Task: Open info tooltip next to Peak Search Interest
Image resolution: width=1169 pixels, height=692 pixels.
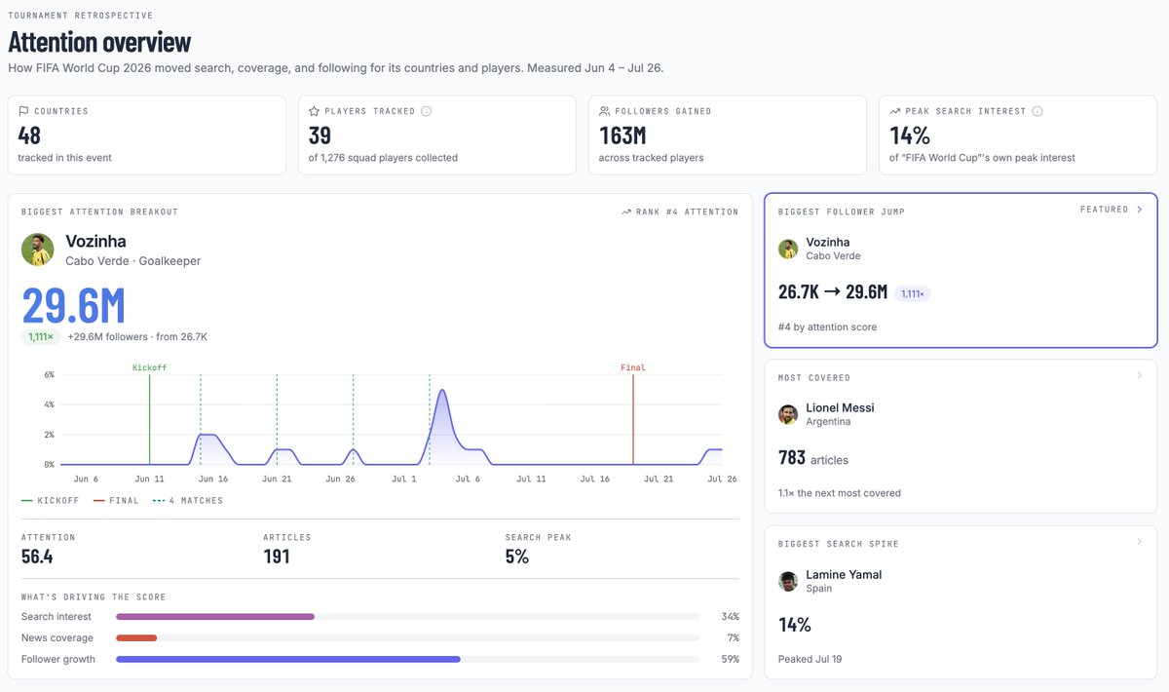Action: pyautogui.click(x=1037, y=111)
